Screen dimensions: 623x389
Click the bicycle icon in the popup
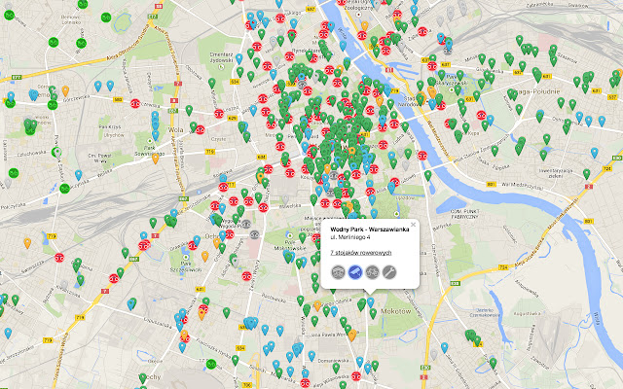(x=372, y=273)
